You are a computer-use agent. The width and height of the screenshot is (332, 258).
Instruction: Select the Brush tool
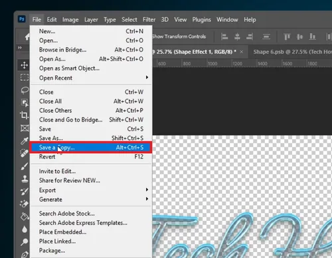25,166
